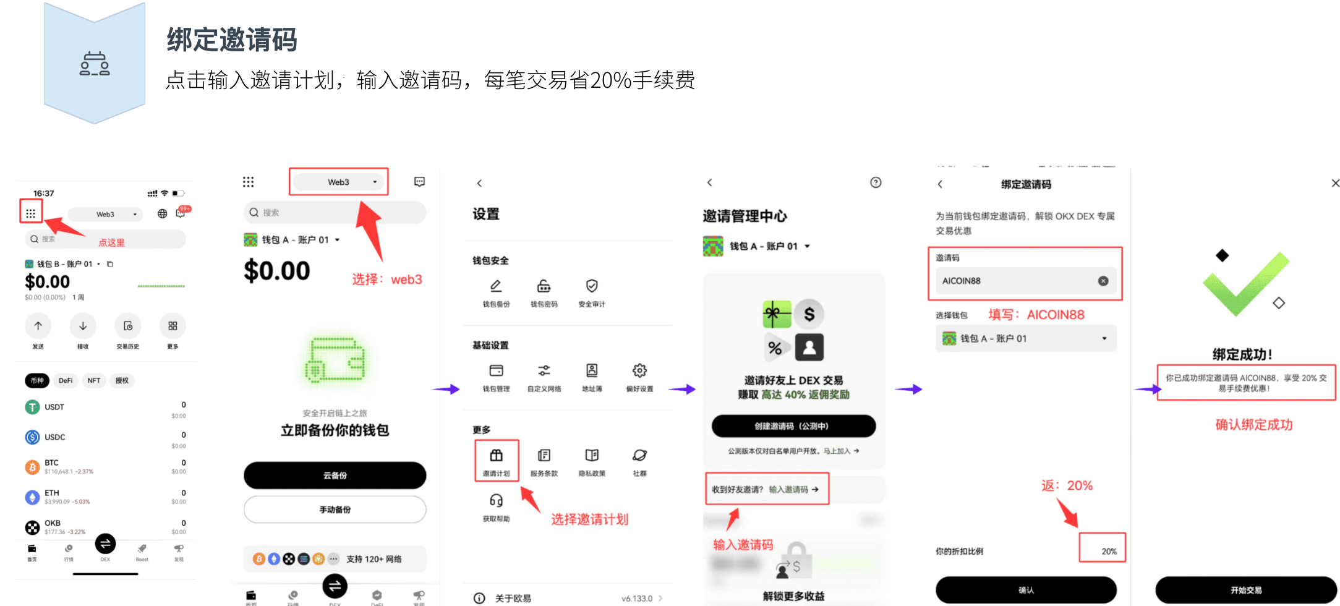This screenshot has width=1340, height=606.
Task: Click help question mark on 邀请管理中心
Action: [x=876, y=182]
